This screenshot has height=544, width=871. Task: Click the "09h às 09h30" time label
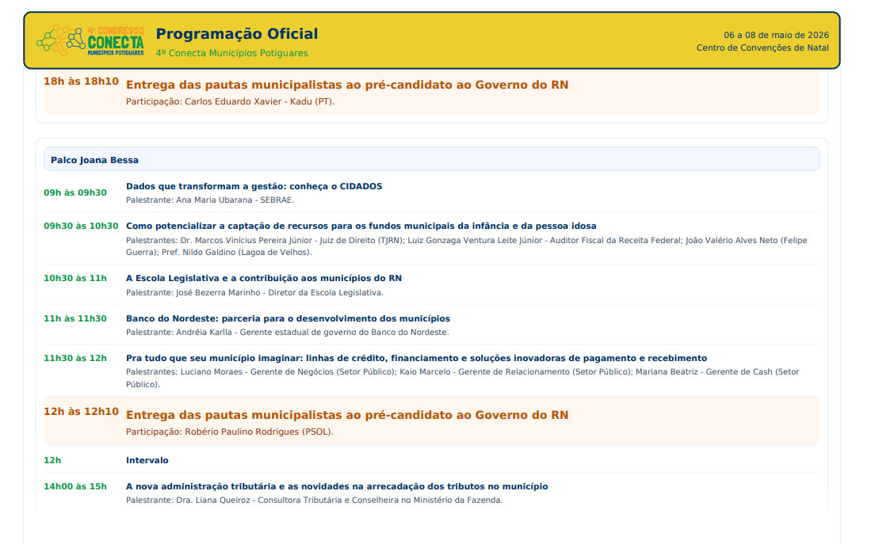coord(75,192)
